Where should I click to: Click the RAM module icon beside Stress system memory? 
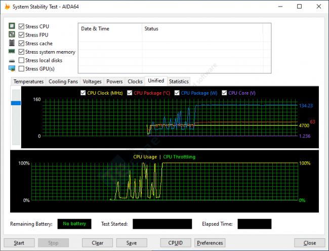coord(12,51)
